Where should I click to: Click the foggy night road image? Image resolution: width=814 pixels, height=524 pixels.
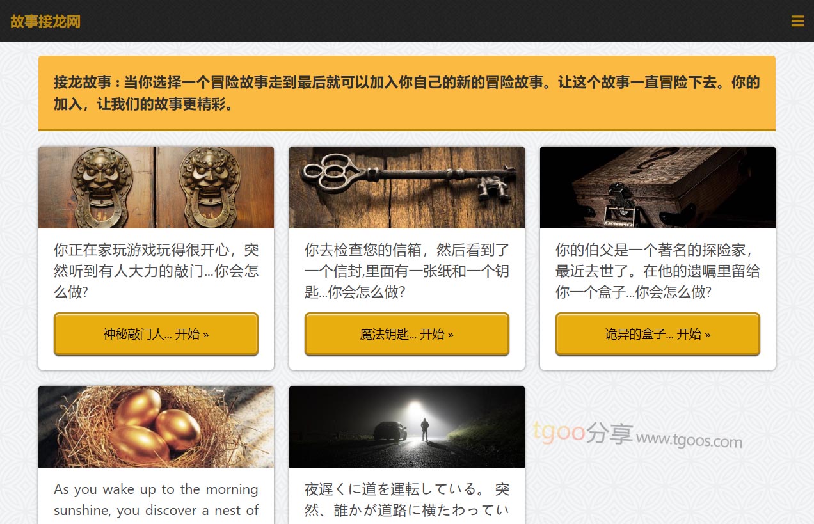point(407,427)
